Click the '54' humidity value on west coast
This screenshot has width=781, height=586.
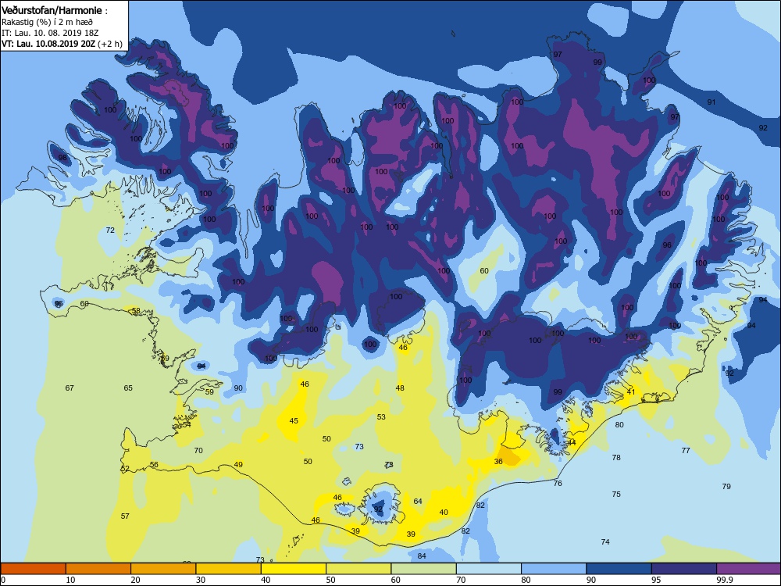pyautogui.click(x=187, y=424)
